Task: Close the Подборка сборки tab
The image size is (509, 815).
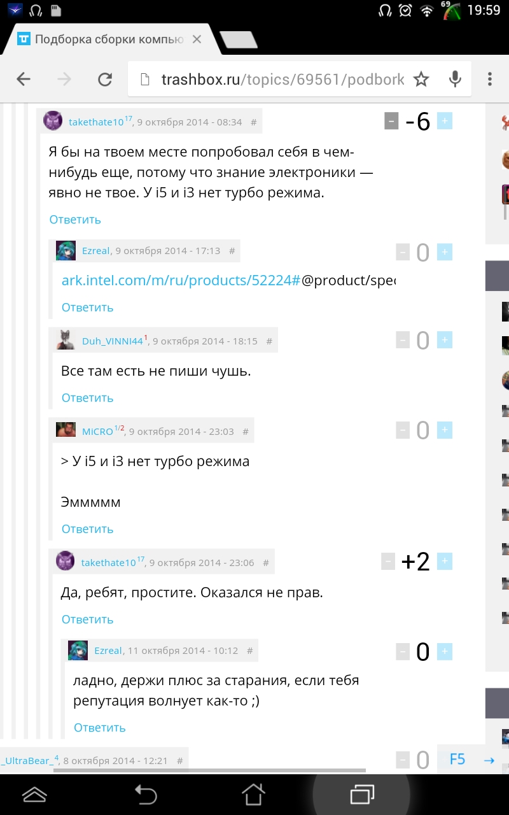Action: 197,39
